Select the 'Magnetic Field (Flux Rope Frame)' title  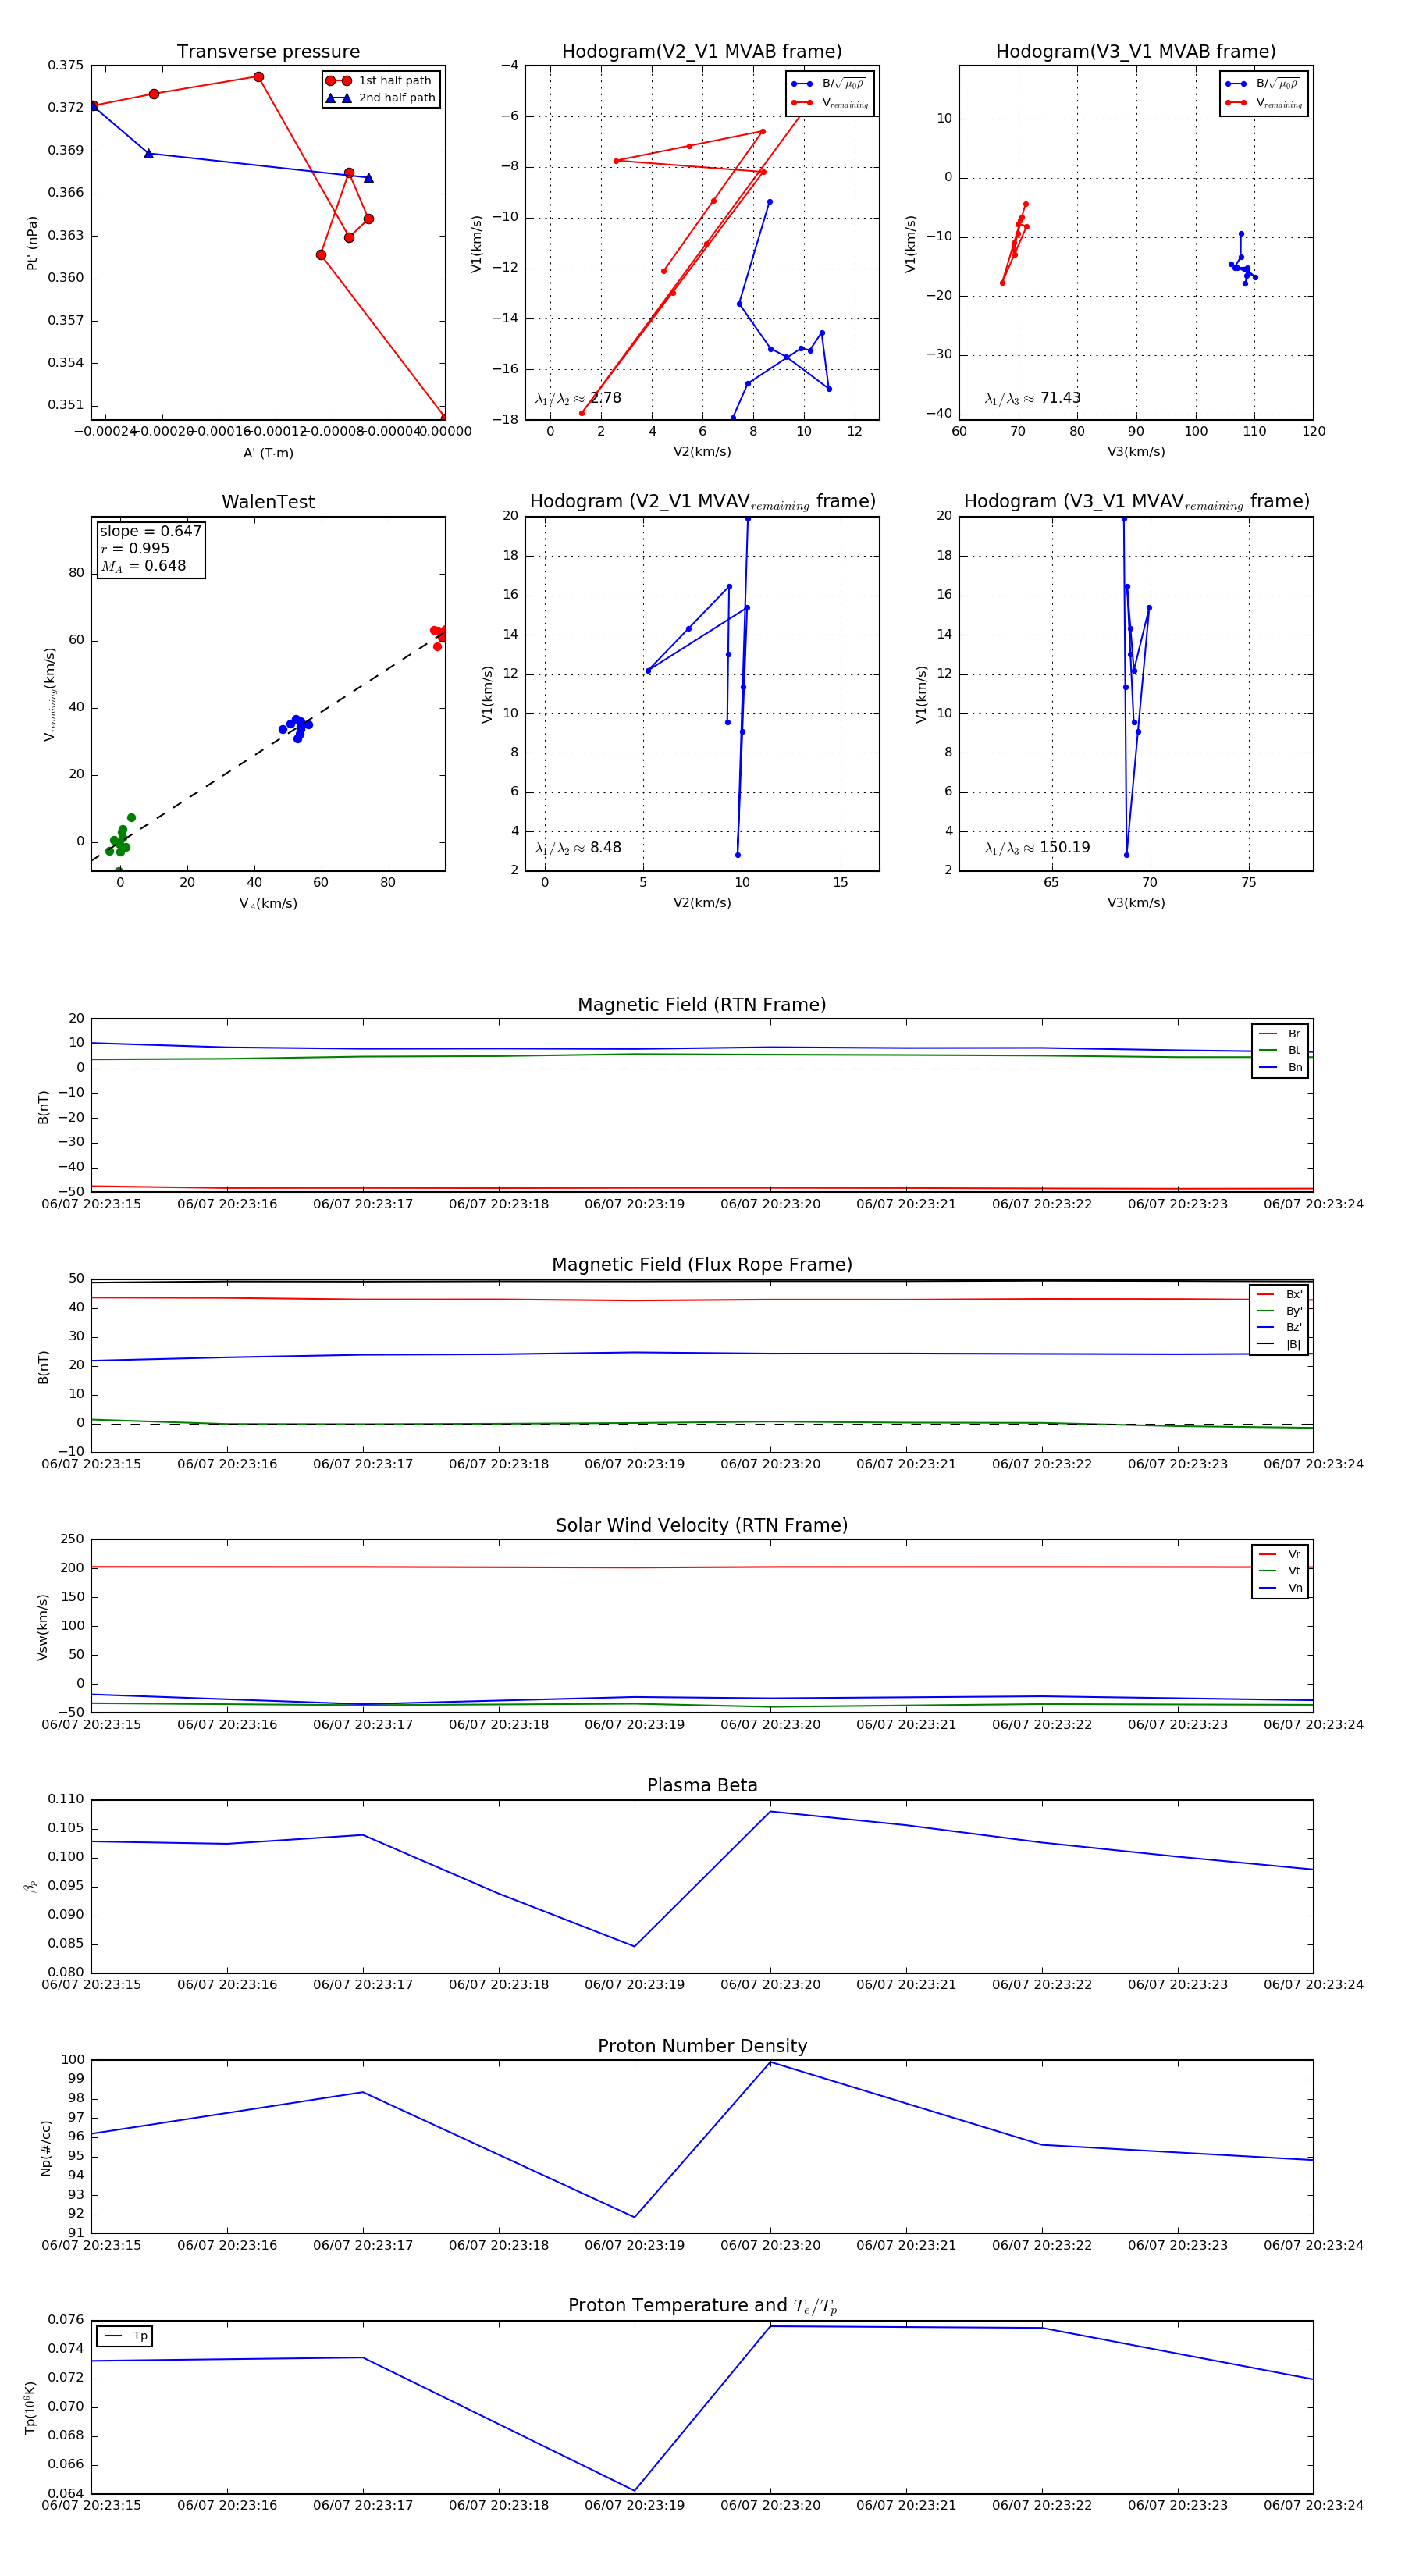pos(702,1265)
